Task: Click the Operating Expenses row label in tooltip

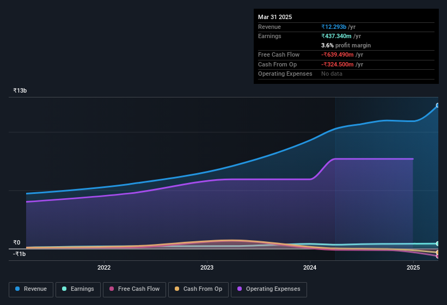Action: [x=285, y=74]
